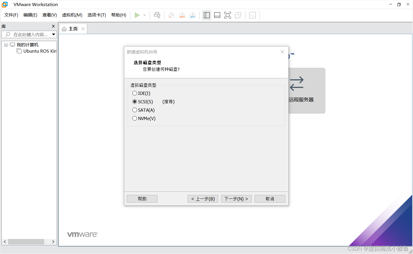Click the VMware Workstation app logo
The width and height of the screenshot is (413, 254).
pyautogui.click(x=5, y=4)
